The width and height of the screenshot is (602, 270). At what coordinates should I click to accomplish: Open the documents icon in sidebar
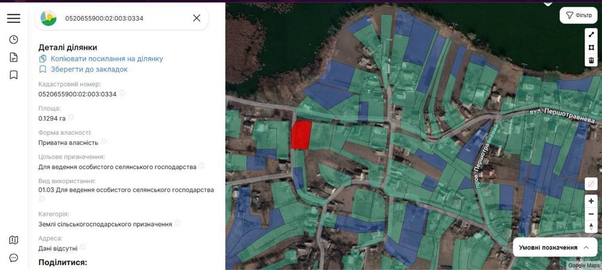(x=13, y=58)
